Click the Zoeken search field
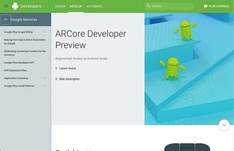The width and height of the screenshot is (234, 151). [x=169, y=6]
